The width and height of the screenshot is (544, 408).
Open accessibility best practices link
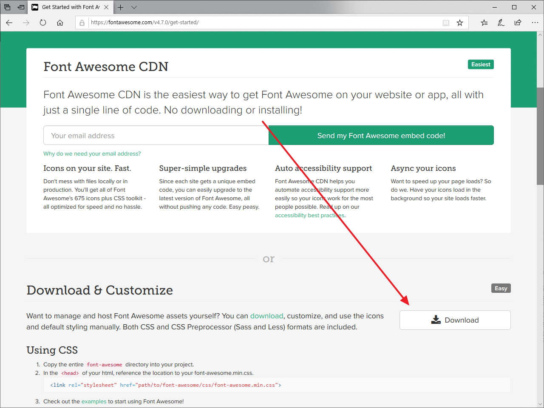[310, 215]
